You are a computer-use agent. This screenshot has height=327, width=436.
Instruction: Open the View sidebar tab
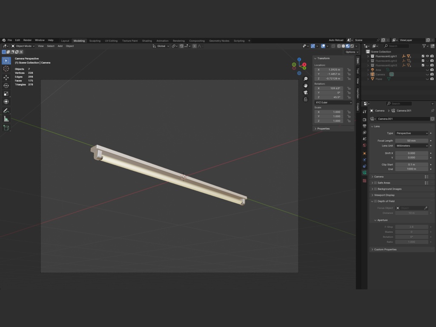(x=358, y=80)
